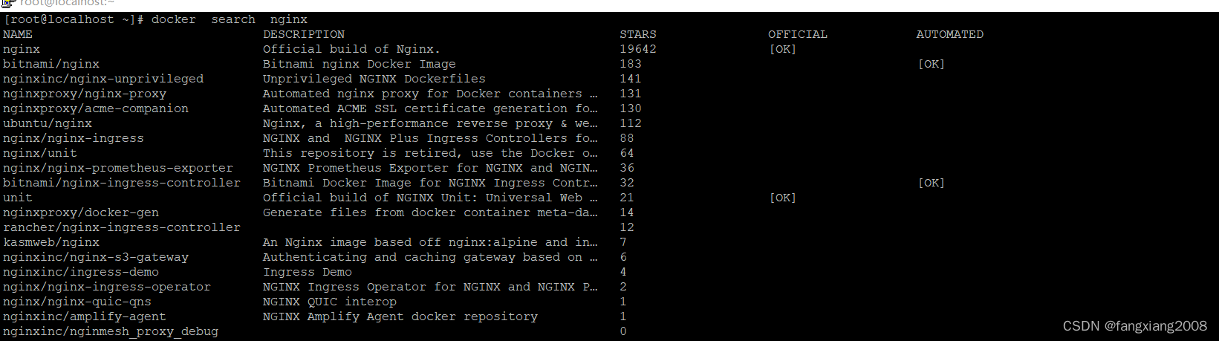Screen dimensions: 1219x341
Task: Click the OFFICIAL column header
Action: click(798, 34)
